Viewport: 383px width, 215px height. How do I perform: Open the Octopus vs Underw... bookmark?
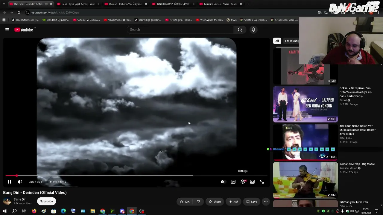coord(86,20)
